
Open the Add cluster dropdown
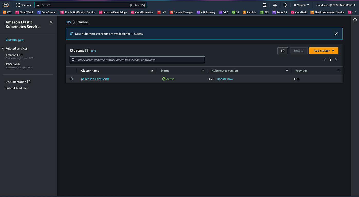click(324, 50)
